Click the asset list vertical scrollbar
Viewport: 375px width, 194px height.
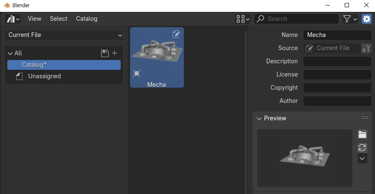246,112
